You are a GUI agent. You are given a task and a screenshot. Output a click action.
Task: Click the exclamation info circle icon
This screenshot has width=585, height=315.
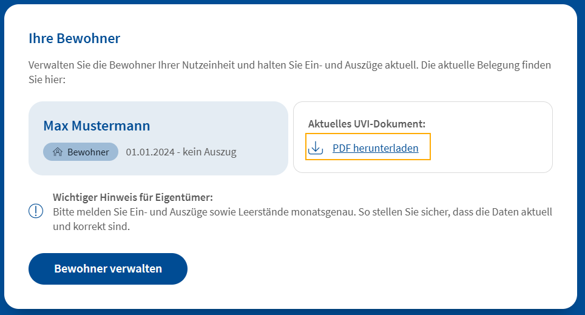pyautogui.click(x=36, y=211)
